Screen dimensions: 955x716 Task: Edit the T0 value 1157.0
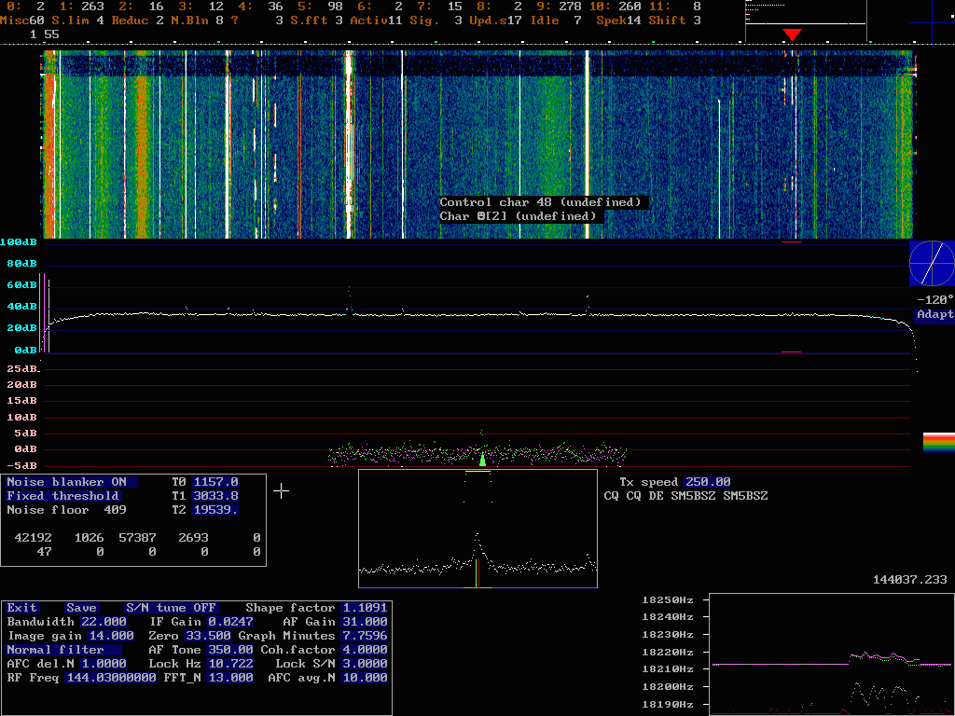pos(215,482)
